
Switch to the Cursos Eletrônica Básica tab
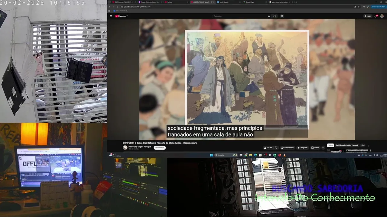click(150, 2)
